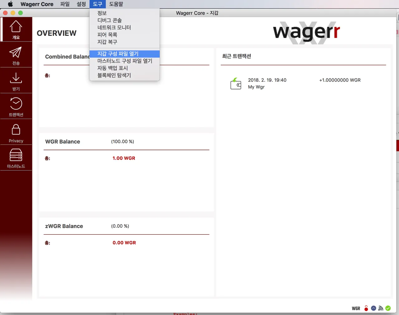Screen dimensions: 399x315
Task: Click the blue staking status icon
Action: pyautogui.click(x=373, y=308)
